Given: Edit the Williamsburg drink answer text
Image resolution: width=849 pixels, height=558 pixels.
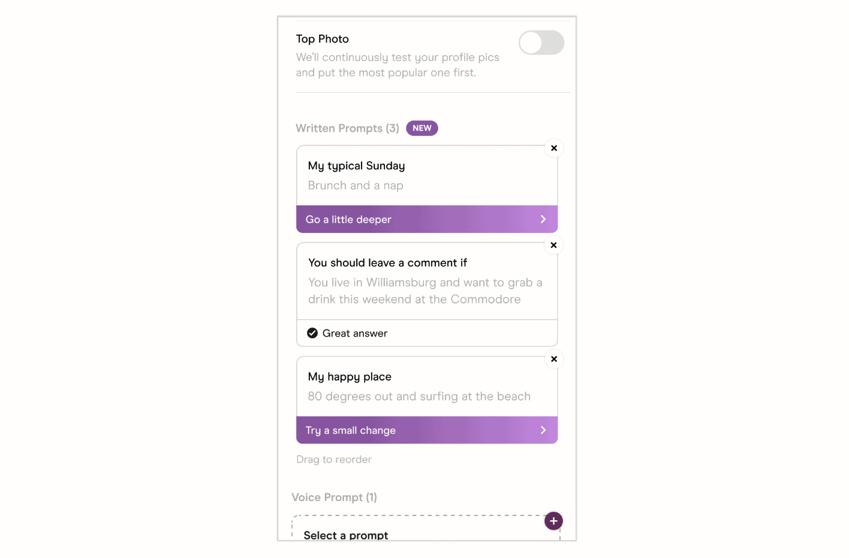Looking at the screenshot, I should (425, 291).
